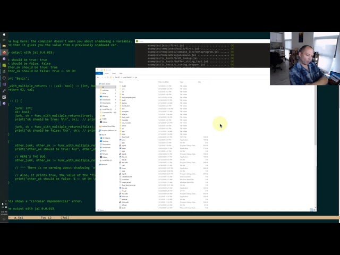Screen dimensions: 340x255
Task: Select Music under This PC
Action: [105, 151]
